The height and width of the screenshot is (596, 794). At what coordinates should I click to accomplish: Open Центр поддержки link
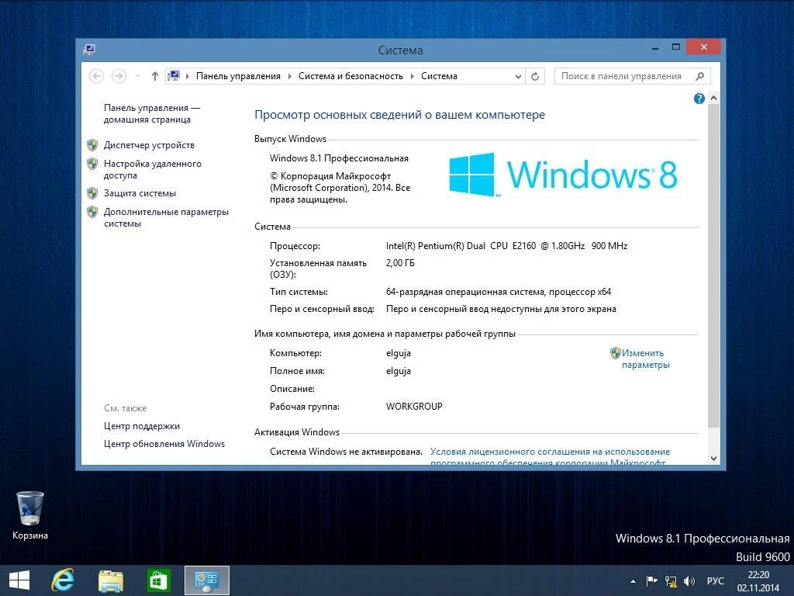coord(142,426)
